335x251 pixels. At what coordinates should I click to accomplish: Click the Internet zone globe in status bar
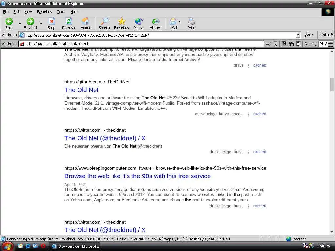coord(289,239)
